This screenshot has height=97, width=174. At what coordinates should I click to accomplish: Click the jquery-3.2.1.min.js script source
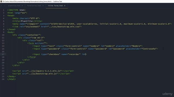(44, 71)
